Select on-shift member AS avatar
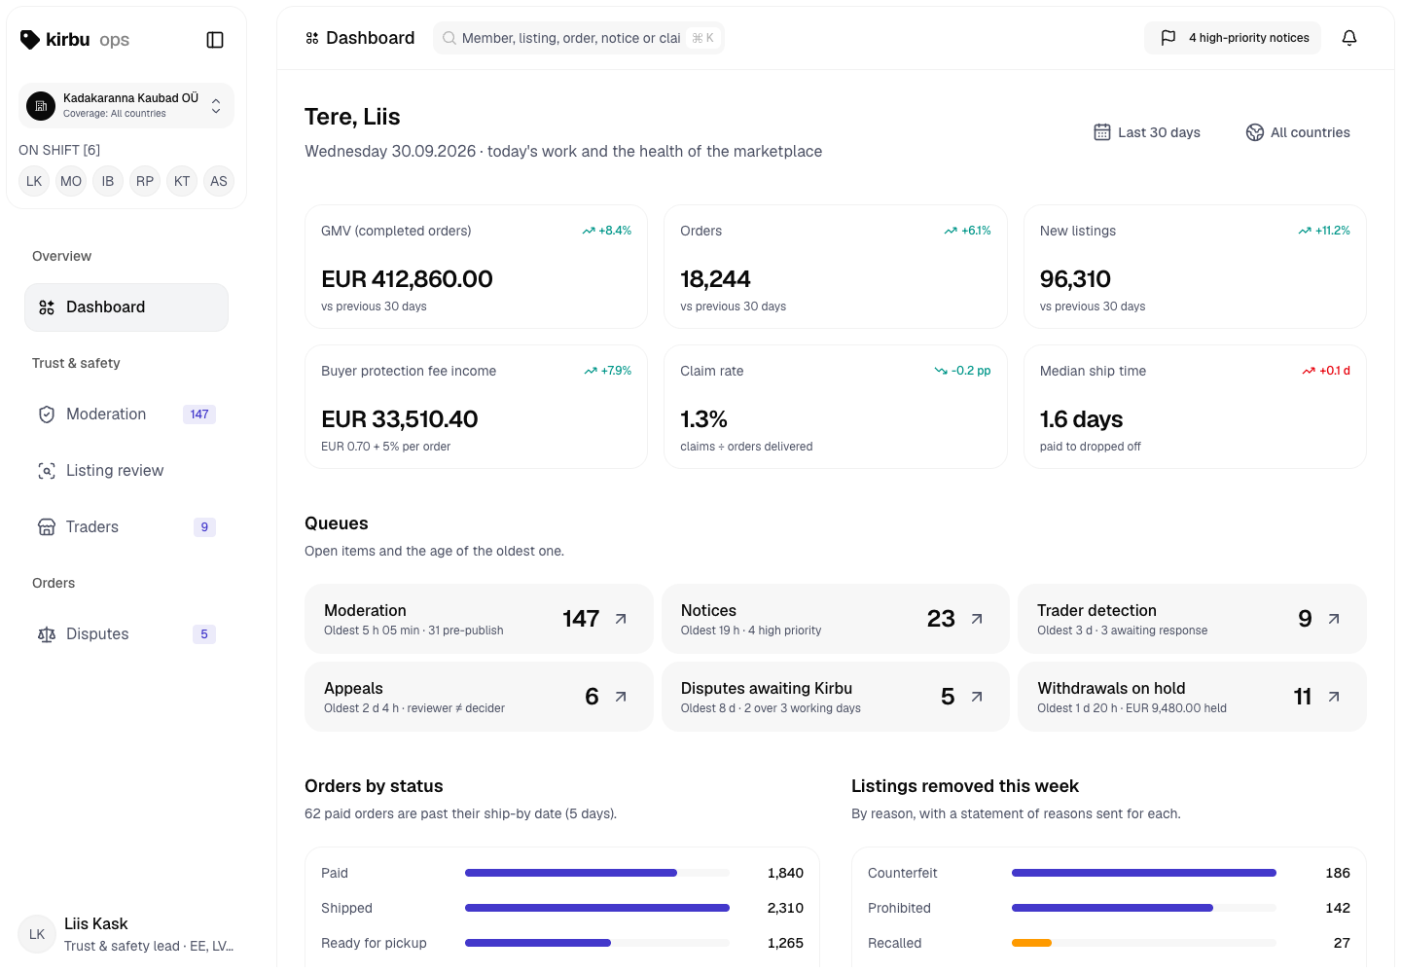This screenshot has width=1401, height=973. [219, 181]
